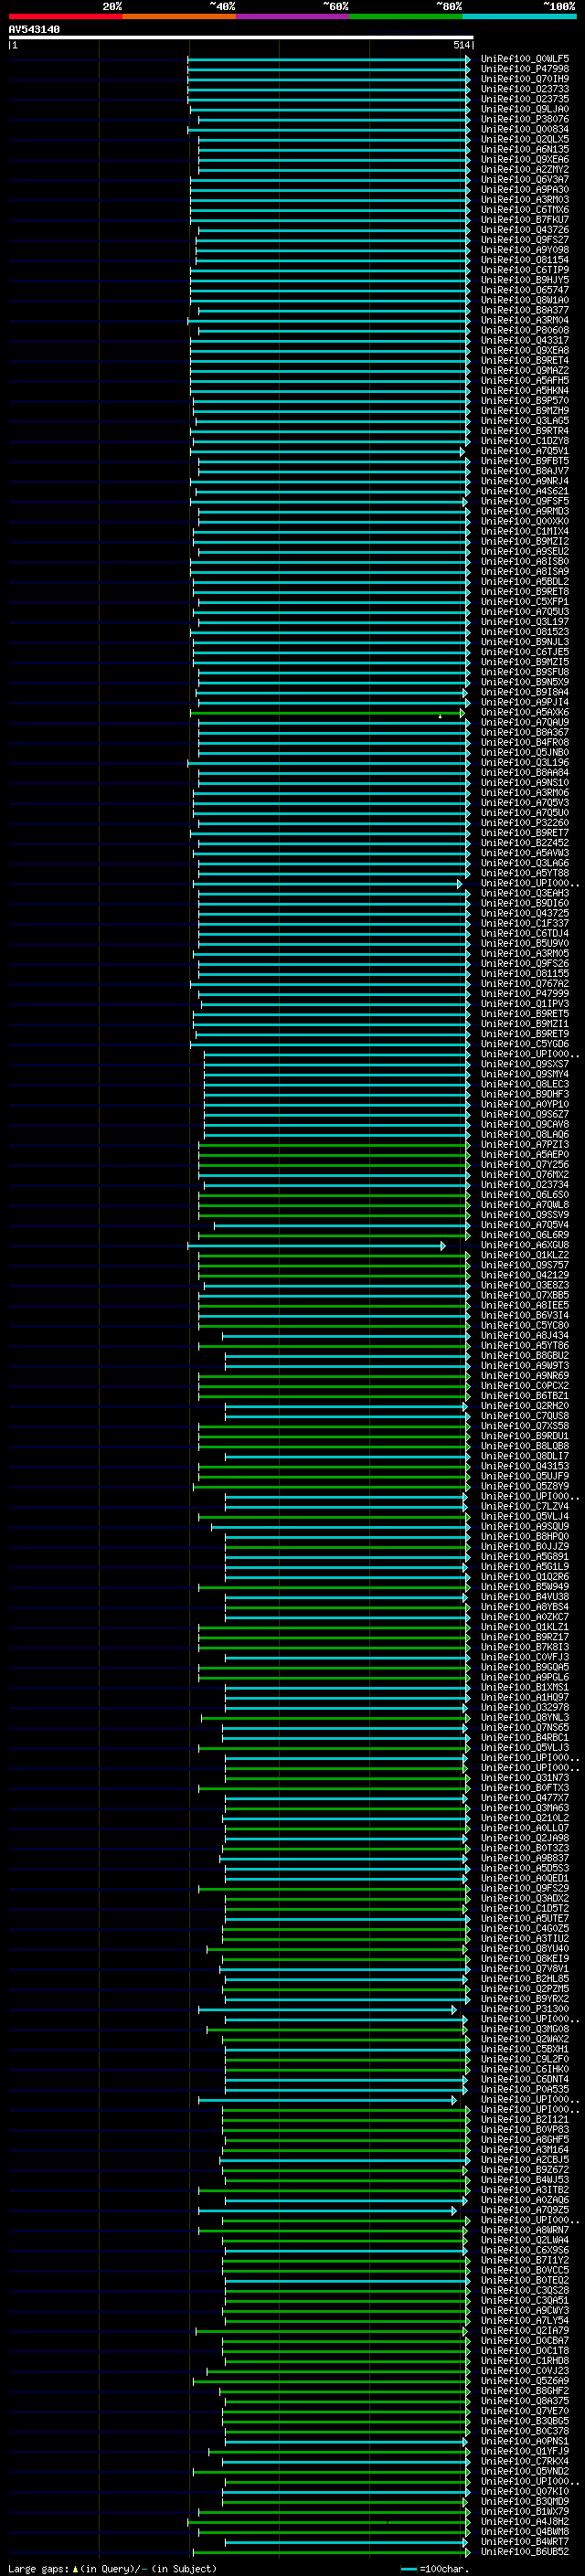Screen dimensions: 585x2576
Task: Click the UniRef100_B4WRT7 label
Action: click(x=525, y=2542)
